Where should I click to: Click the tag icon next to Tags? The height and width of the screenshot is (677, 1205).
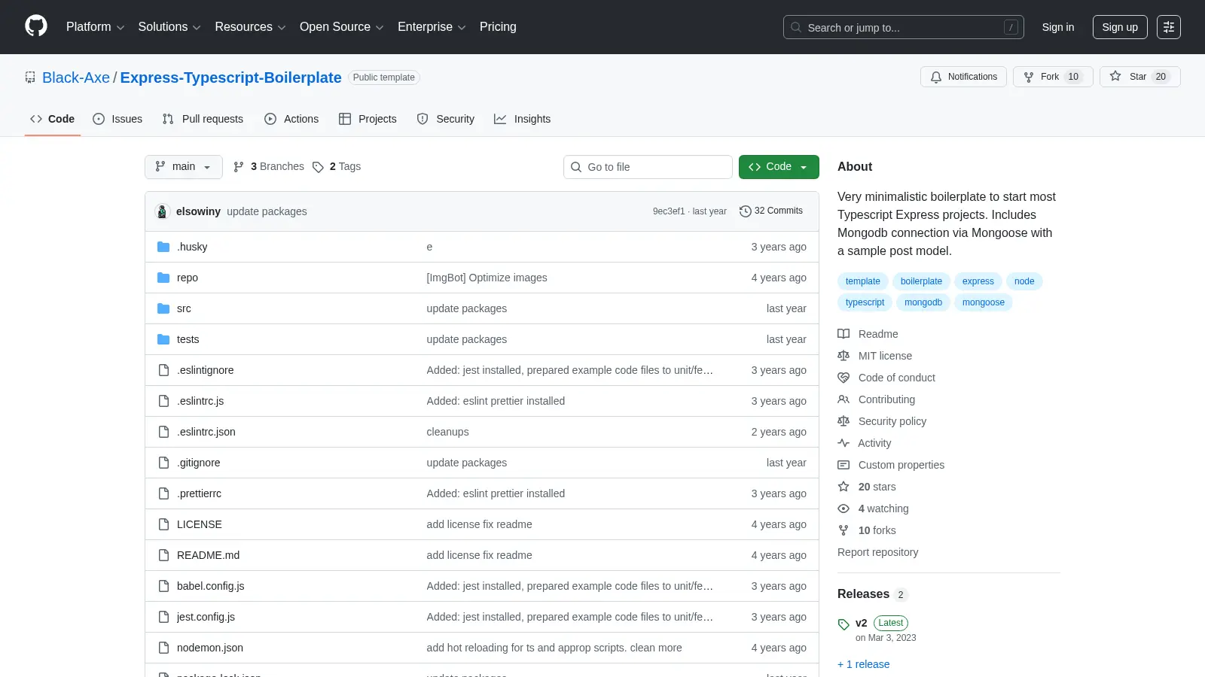(319, 167)
